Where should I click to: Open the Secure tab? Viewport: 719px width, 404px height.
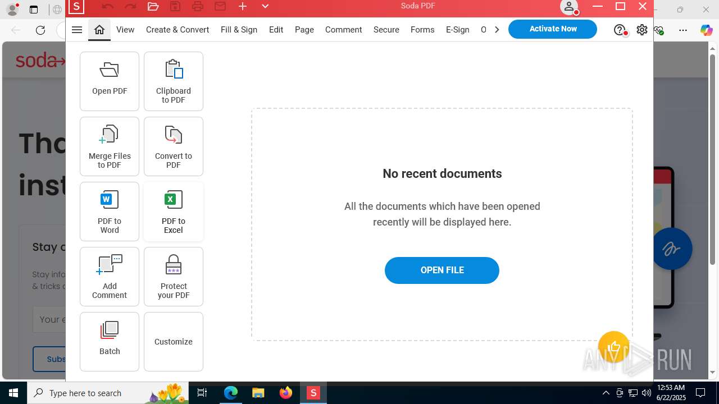[x=386, y=30]
